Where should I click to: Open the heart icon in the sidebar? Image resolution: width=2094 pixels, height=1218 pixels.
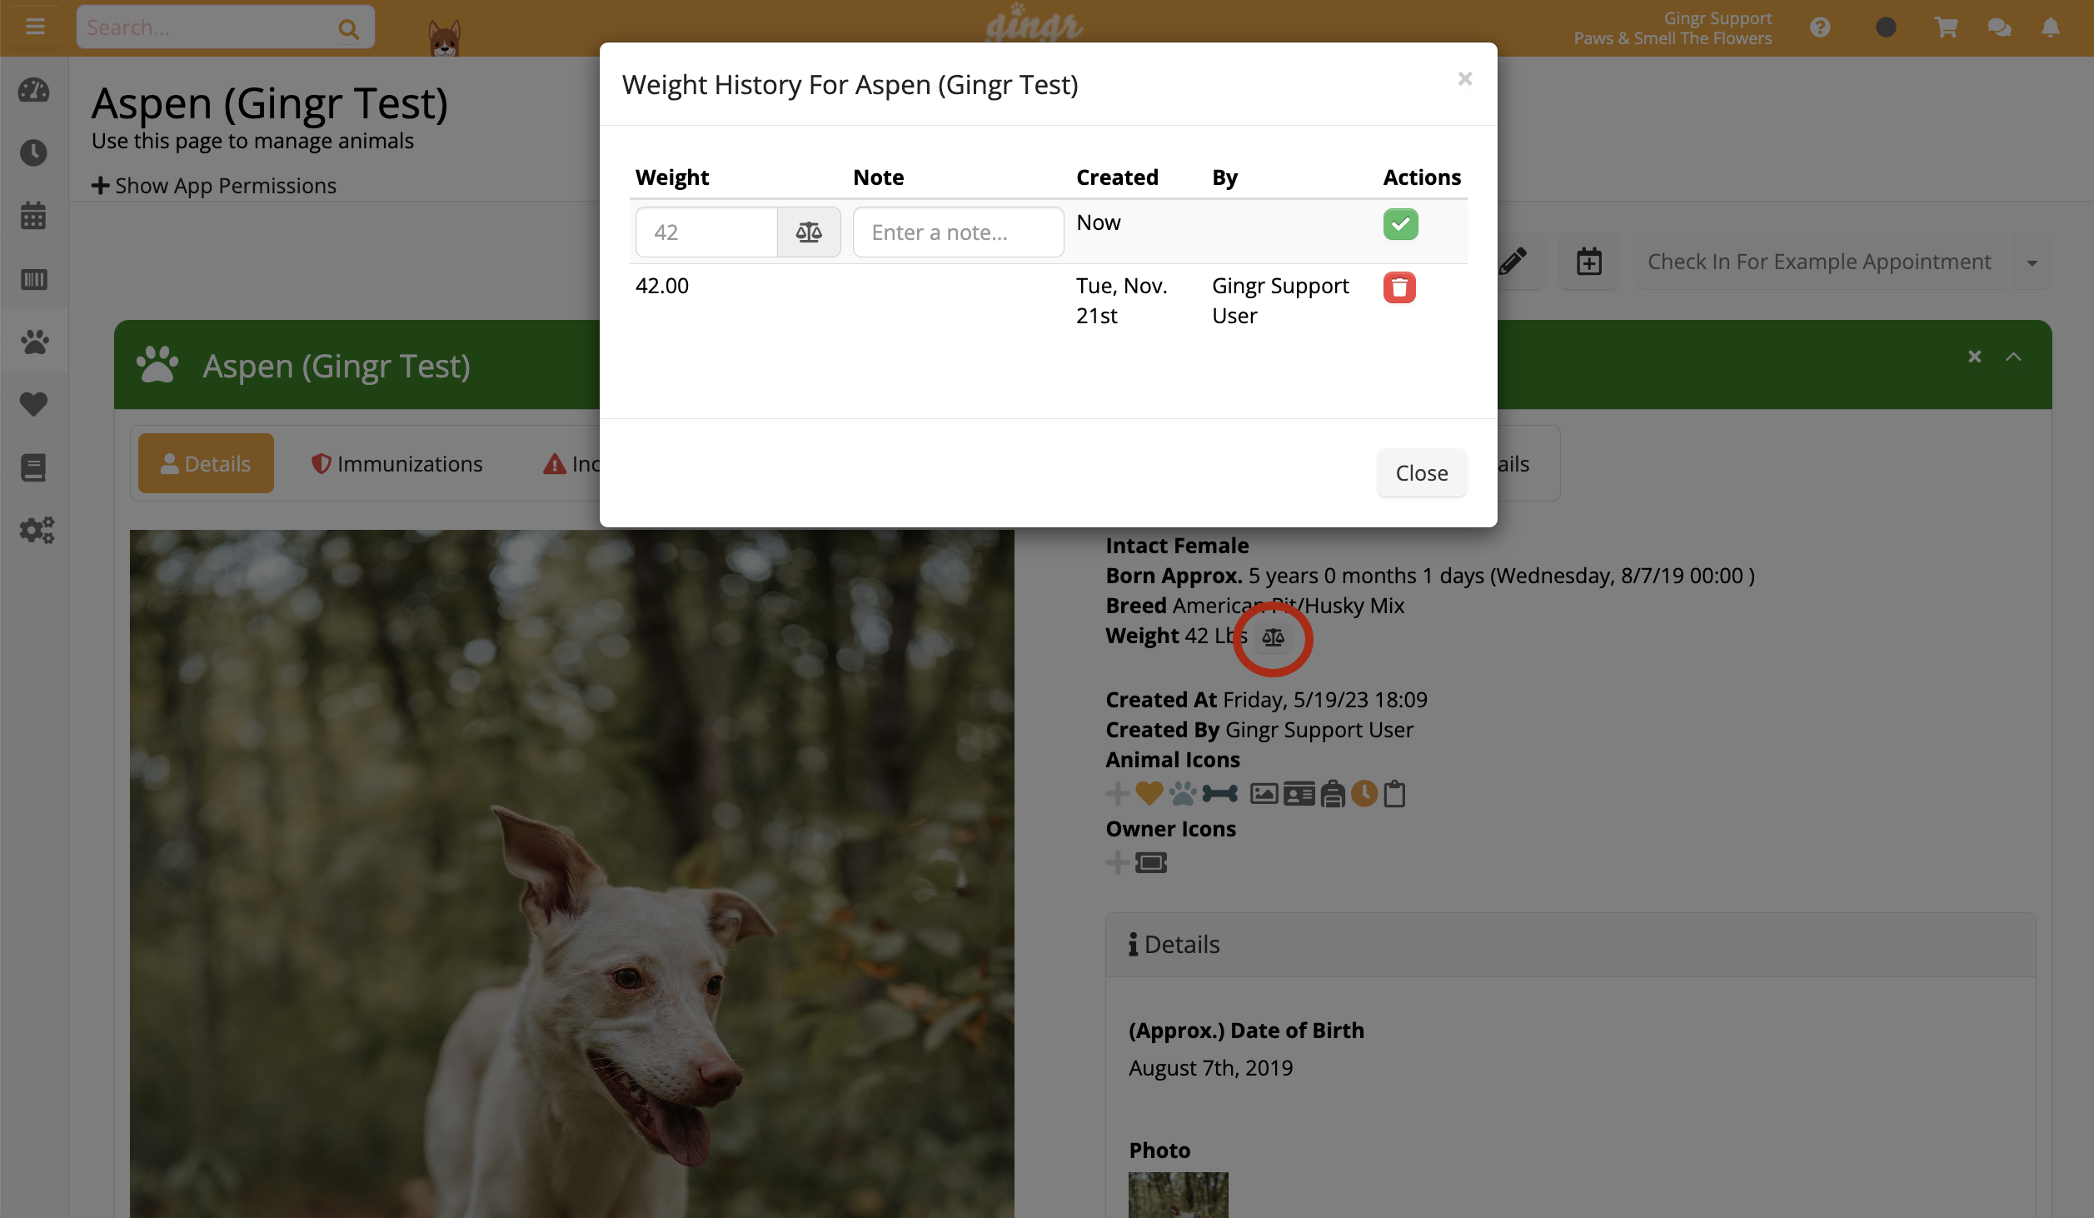(x=34, y=404)
